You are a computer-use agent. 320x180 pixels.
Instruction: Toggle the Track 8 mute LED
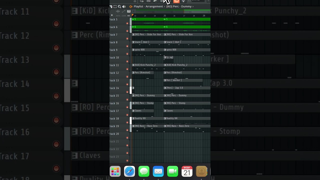[x=127, y=46]
